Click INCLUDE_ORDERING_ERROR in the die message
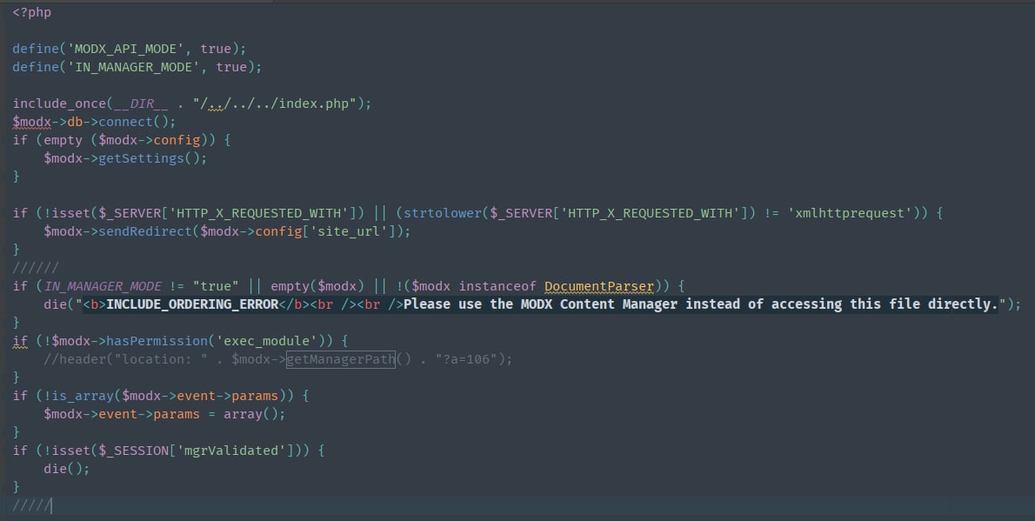Screen dimensions: 1035x521 (193, 304)
